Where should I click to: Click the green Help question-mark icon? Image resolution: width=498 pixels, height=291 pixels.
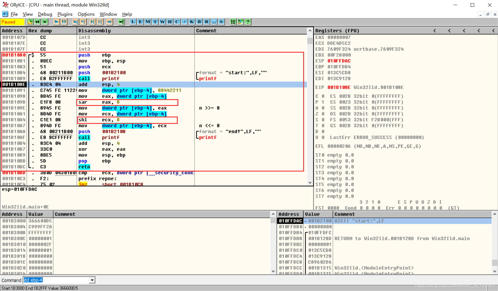[248, 22]
